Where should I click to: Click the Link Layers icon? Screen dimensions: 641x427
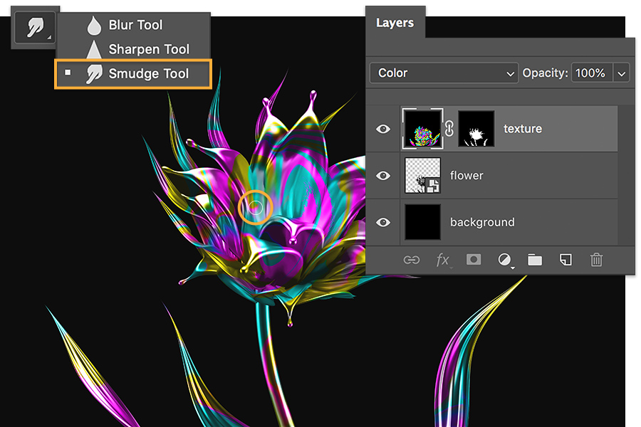(411, 260)
